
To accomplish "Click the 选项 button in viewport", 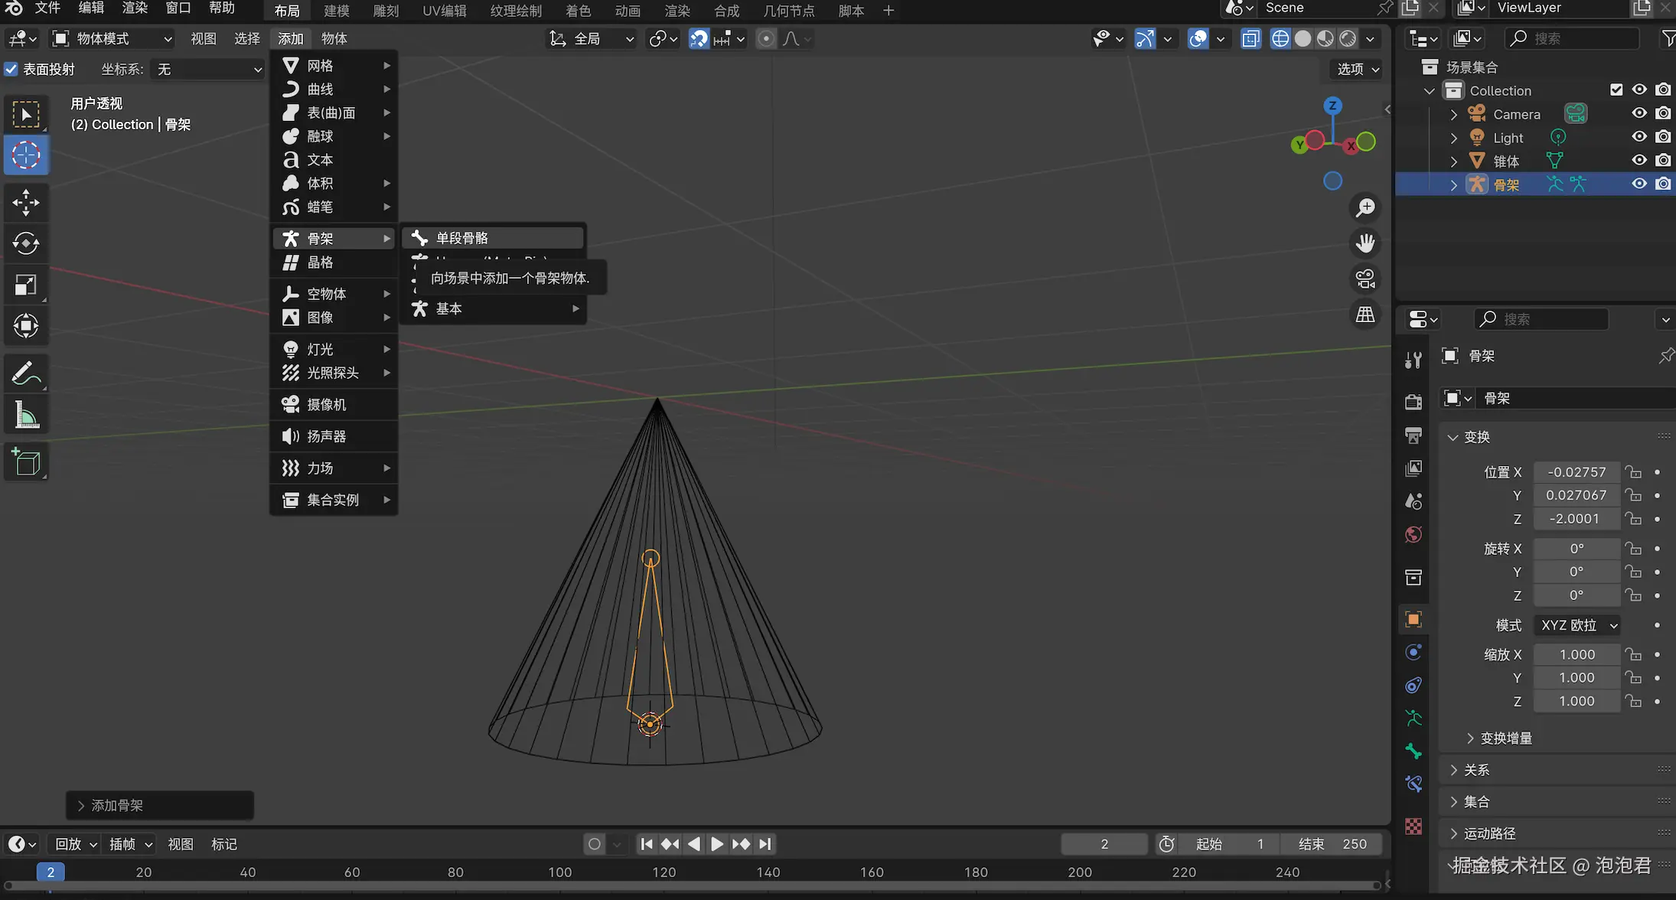I will click(1358, 69).
